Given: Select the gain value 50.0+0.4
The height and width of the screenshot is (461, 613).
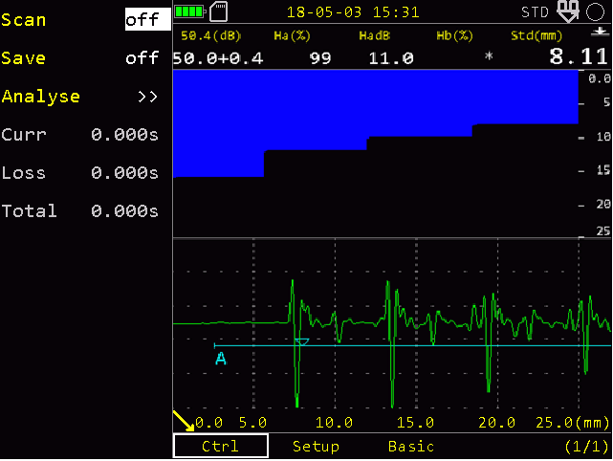Looking at the screenshot, I should pyautogui.click(x=218, y=58).
